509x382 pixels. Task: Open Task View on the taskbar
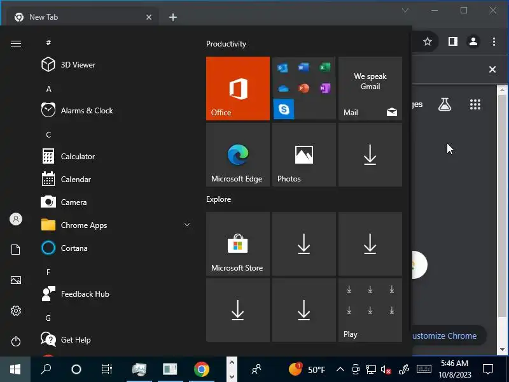click(x=106, y=369)
